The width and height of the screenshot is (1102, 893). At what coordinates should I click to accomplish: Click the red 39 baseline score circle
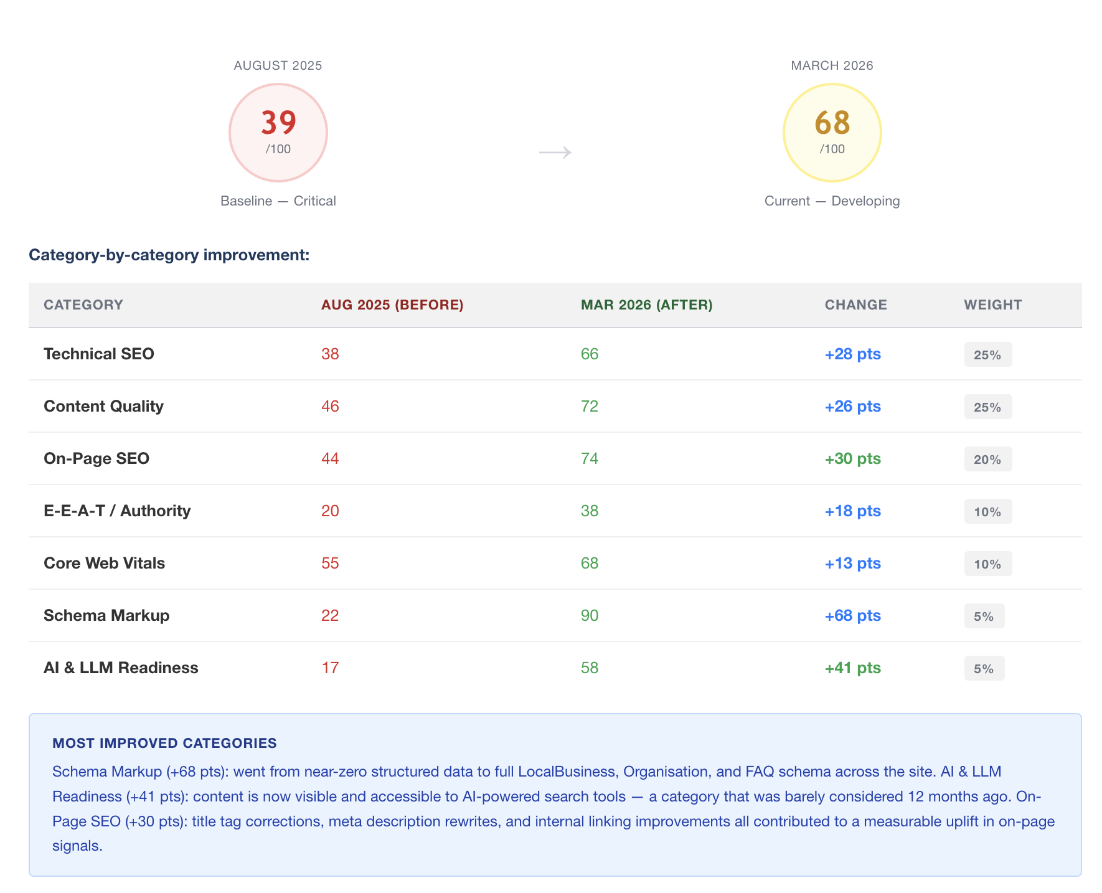click(x=278, y=133)
